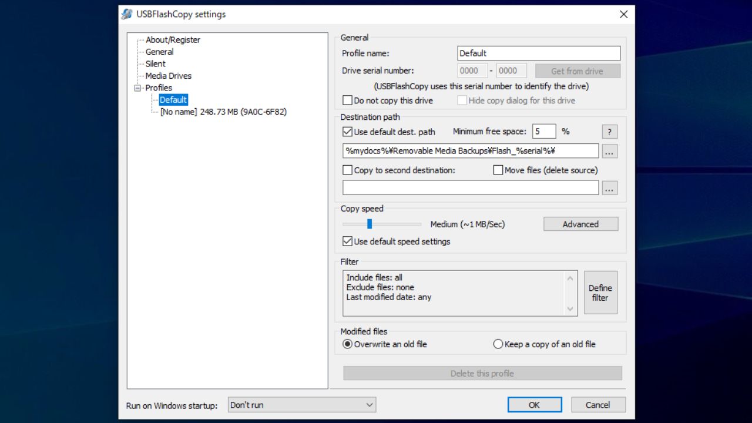Click the copy speed slider handle
The height and width of the screenshot is (423, 752).
pyautogui.click(x=370, y=224)
